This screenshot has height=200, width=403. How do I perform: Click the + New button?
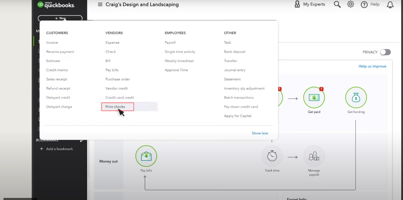(x=60, y=18)
